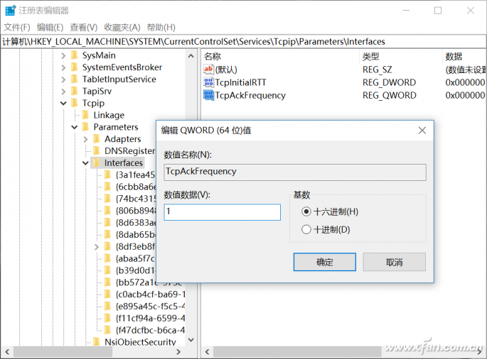Click the tree pane scroll-down arrow
487x359 pixels.
click(x=191, y=340)
